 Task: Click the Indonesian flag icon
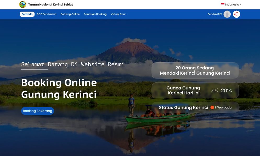pos(222,4)
